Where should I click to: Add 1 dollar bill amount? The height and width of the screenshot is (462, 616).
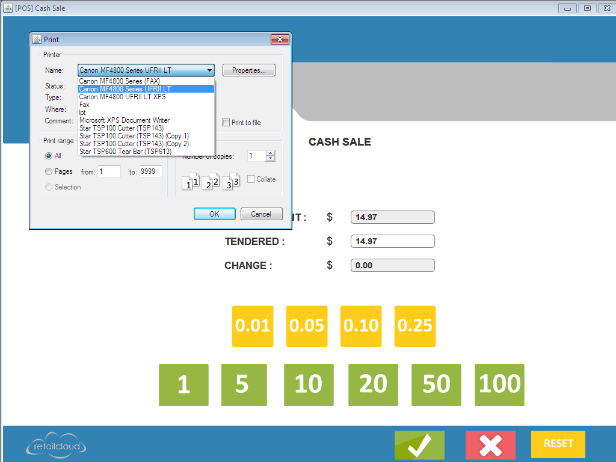pos(183,384)
